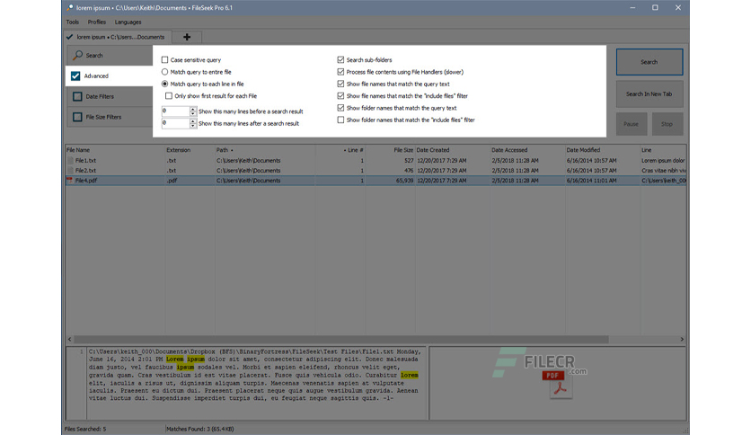Sort results by Date Created column
The height and width of the screenshot is (435, 751).
(x=453, y=150)
